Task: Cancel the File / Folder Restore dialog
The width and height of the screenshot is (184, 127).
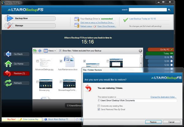Action: coord(171,122)
